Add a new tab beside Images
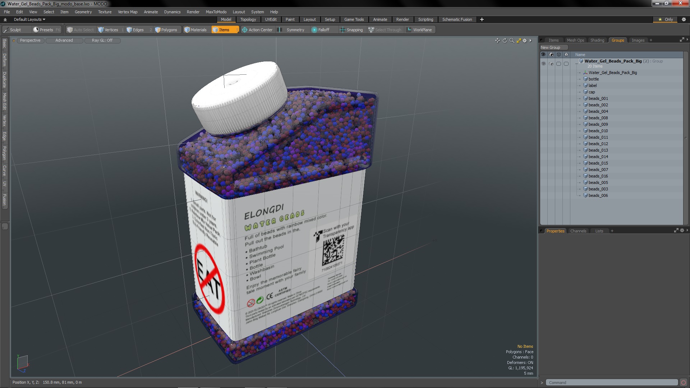Screen dimensions: 690x388 coord(651,40)
